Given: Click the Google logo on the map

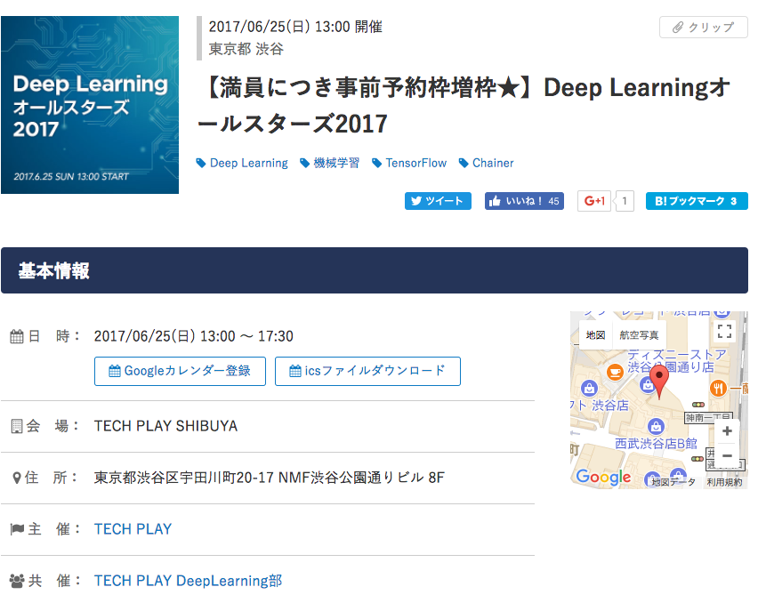Looking at the screenshot, I should (603, 477).
